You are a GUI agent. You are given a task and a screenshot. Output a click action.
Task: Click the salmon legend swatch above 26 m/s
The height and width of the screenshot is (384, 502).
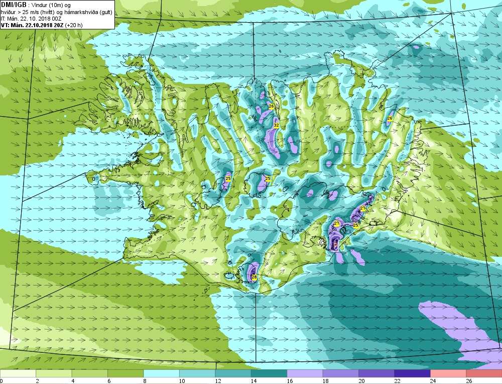point(484,373)
